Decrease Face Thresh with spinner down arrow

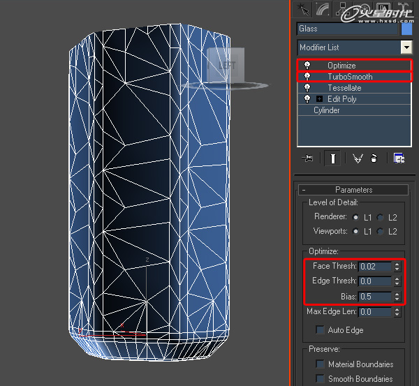397,269
